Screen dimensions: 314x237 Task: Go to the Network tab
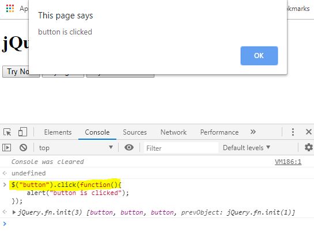click(173, 132)
